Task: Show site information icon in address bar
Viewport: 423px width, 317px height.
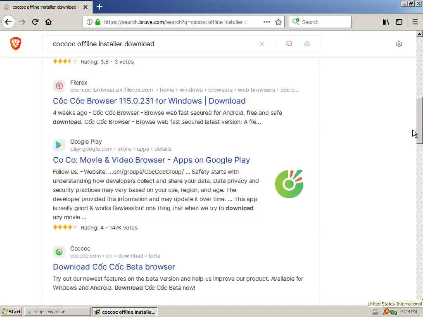Action: [89, 22]
